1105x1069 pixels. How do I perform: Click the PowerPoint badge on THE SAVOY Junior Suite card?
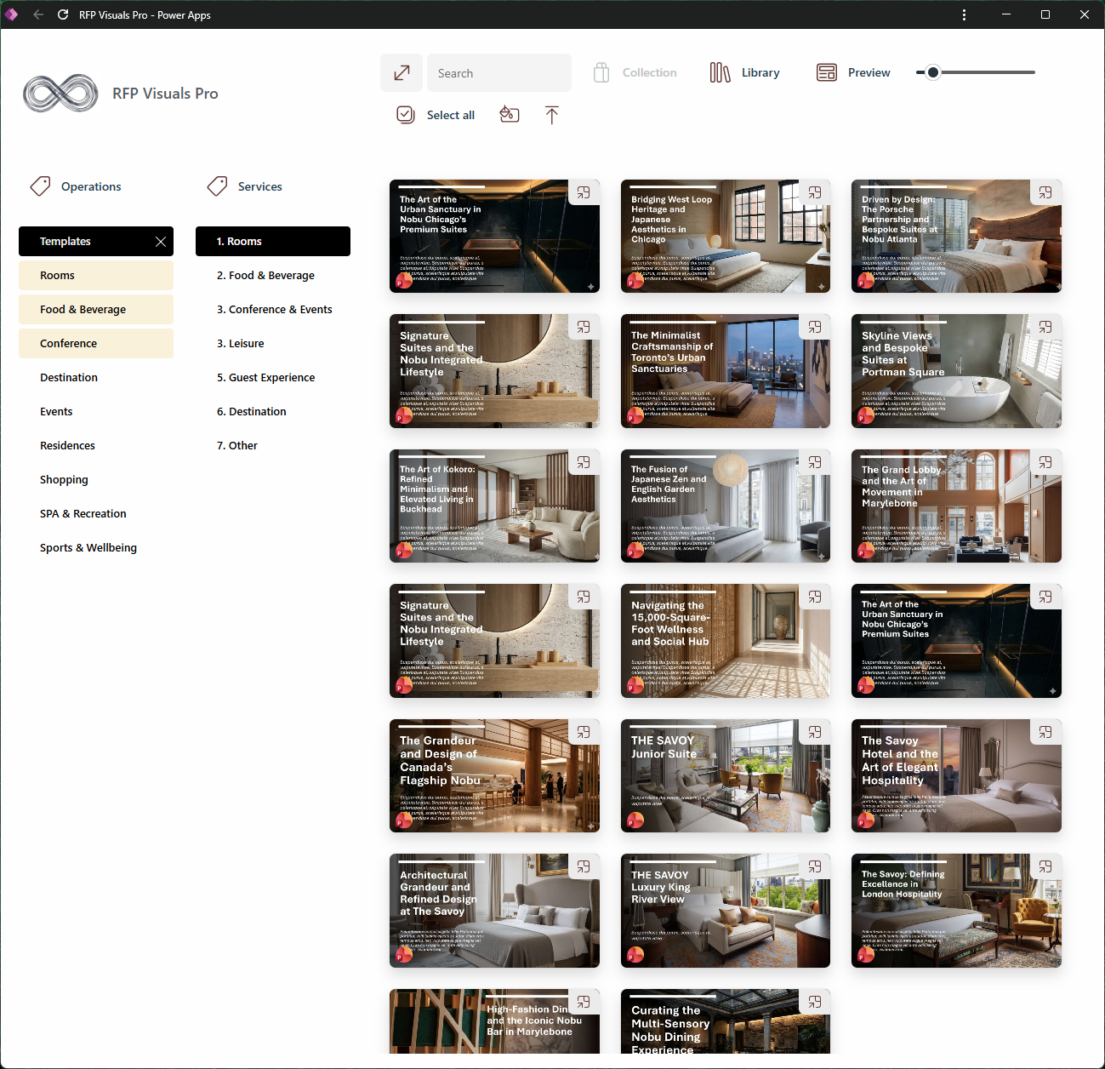coord(635,820)
